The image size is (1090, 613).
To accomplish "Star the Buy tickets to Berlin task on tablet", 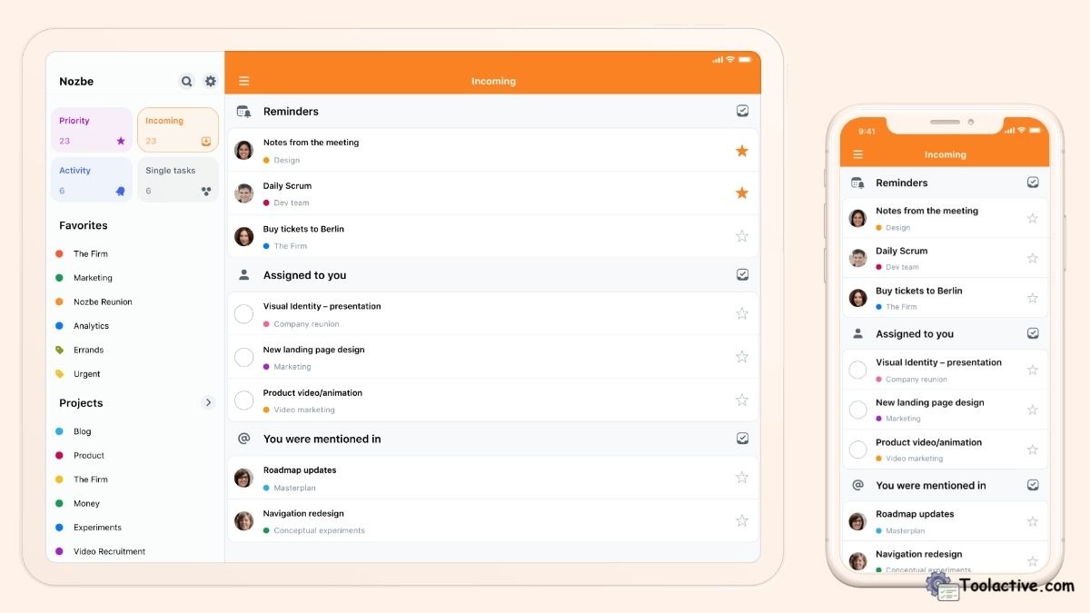I will pos(742,236).
